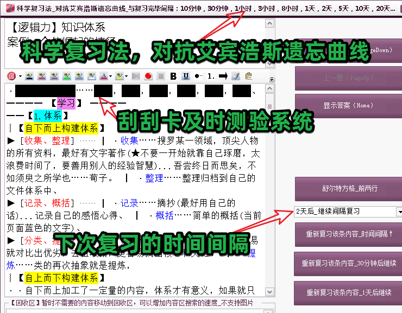
Task: Click the blue 整理 word
Action: [154, 178]
